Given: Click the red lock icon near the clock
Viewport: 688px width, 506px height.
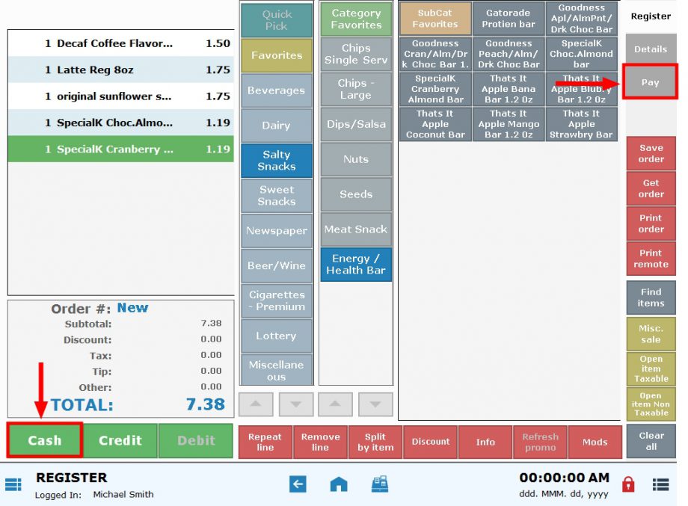Looking at the screenshot, I should 628,484.
